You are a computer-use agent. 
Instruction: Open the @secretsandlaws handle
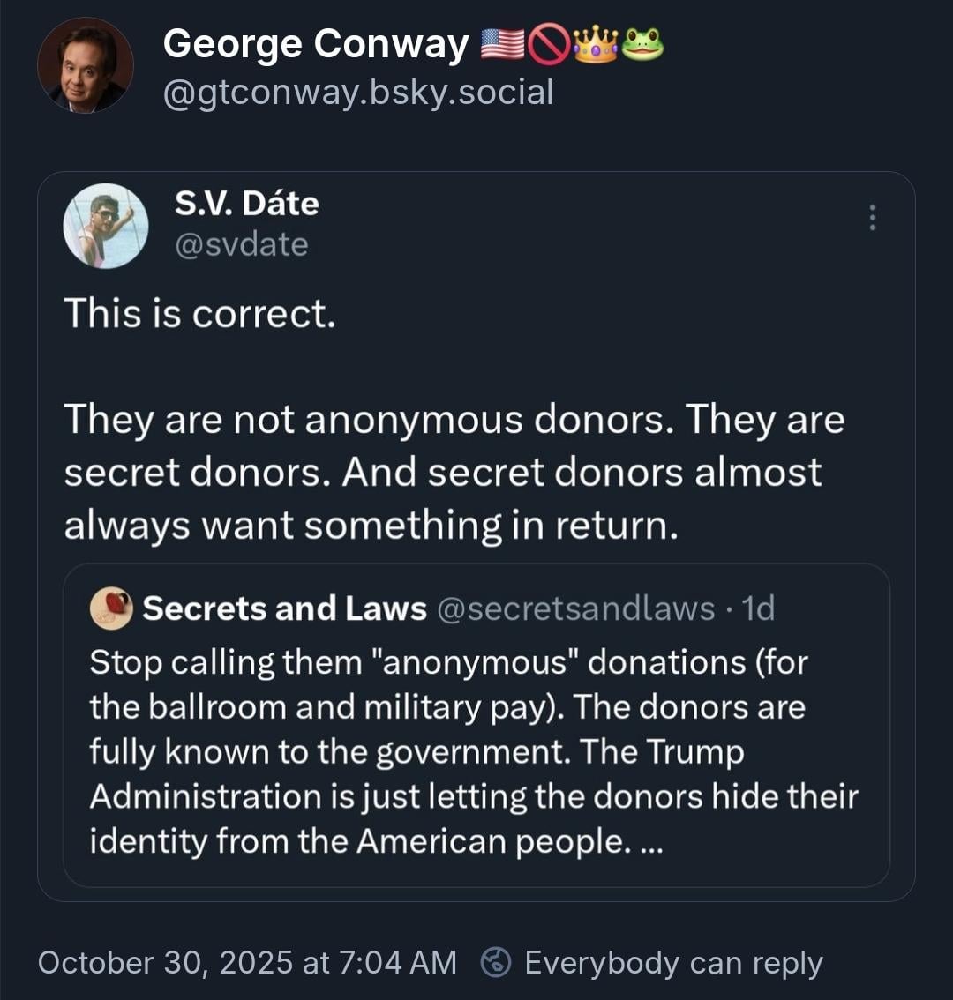tap(576, 608)
